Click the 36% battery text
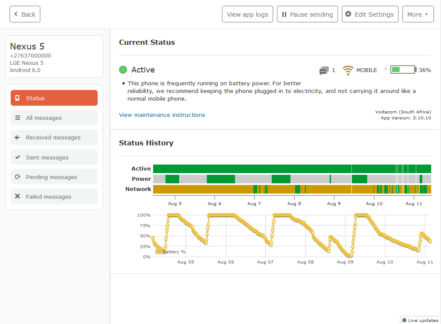441x324 pixels. pos(425,70)
